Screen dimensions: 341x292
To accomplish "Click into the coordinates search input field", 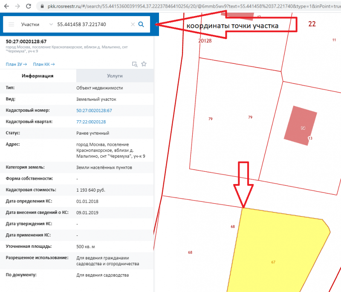I will pyautogui.click(x=92, y=25).
